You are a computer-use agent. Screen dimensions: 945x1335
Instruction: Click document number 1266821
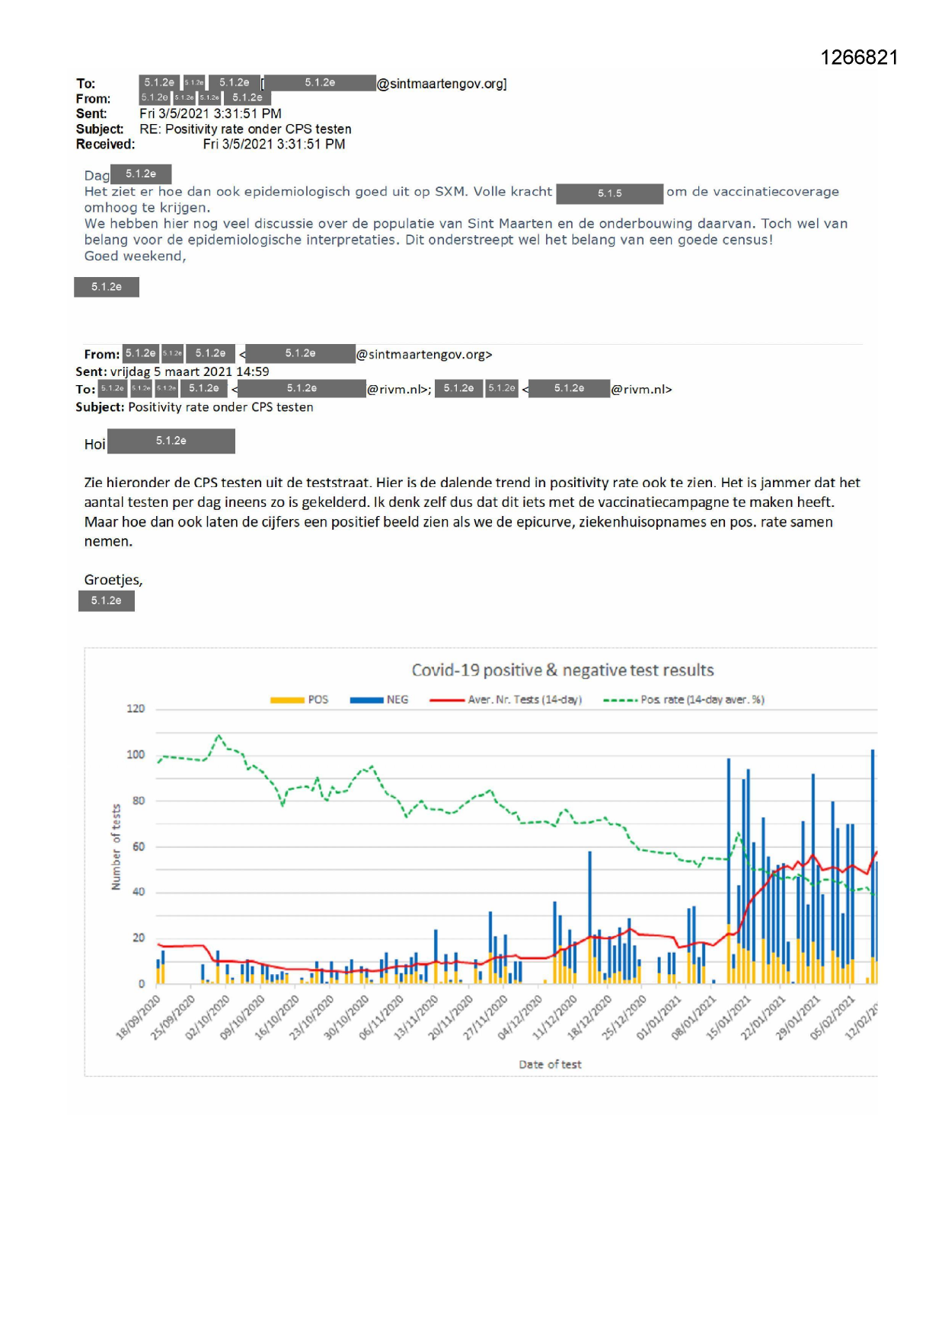tap(859, 58)
